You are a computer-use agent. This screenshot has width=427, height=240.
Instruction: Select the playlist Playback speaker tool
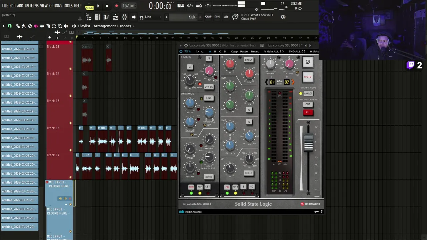tap(66, 26)
